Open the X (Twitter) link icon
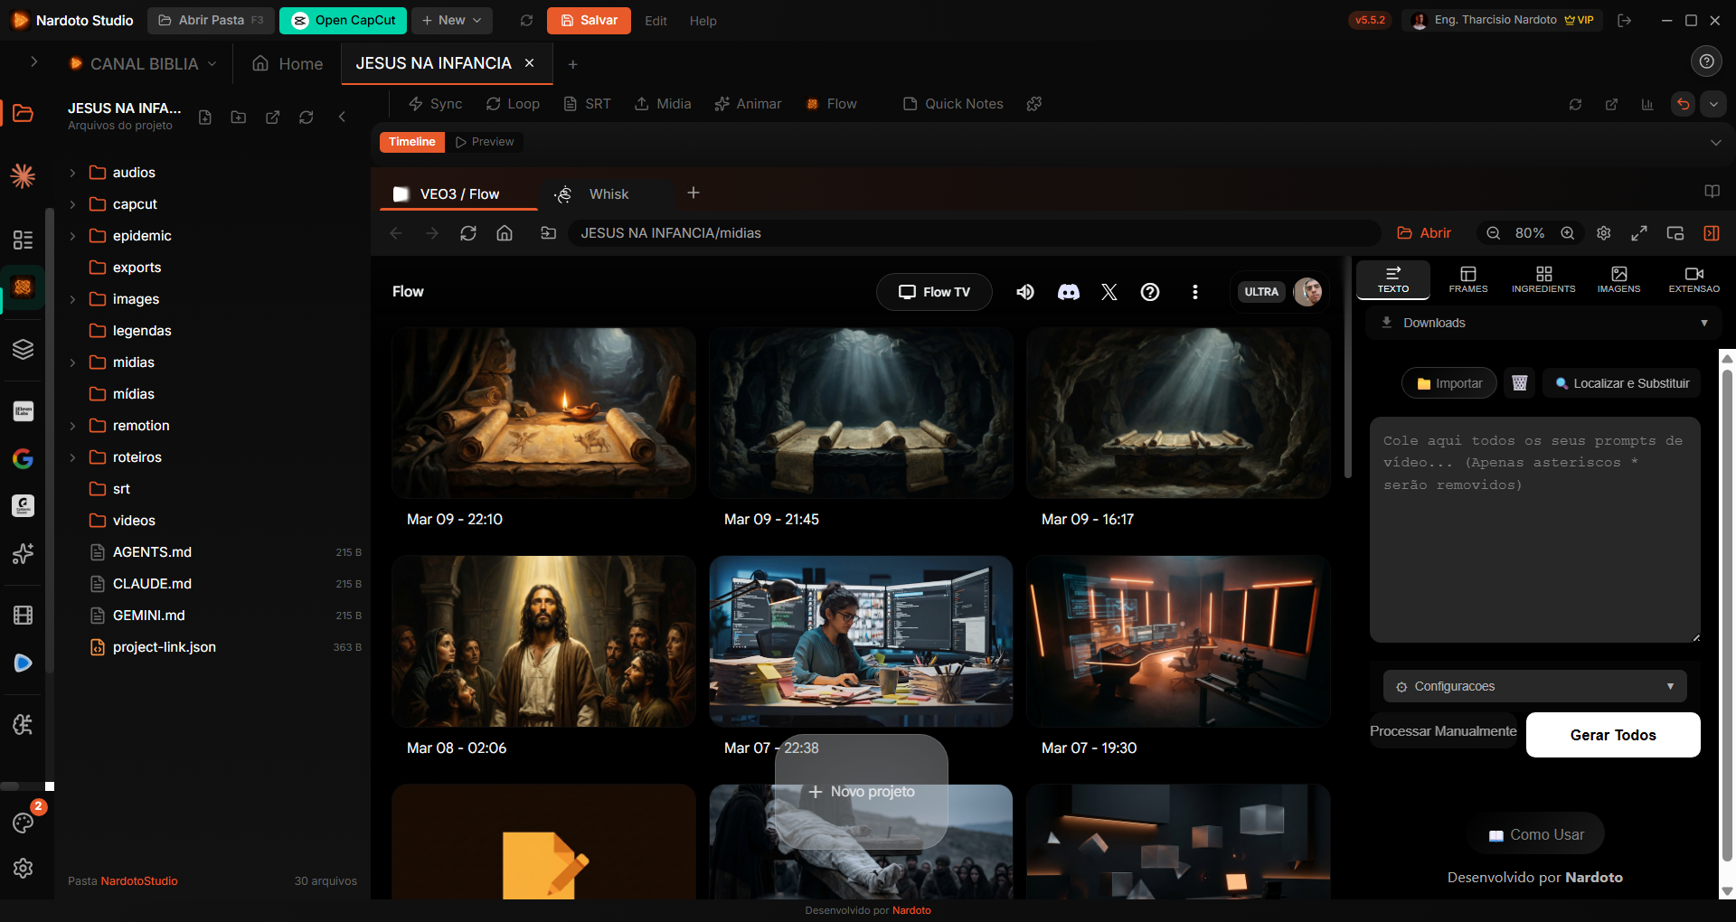The height and width of the screenshot is (922, 1736). 1109,292
